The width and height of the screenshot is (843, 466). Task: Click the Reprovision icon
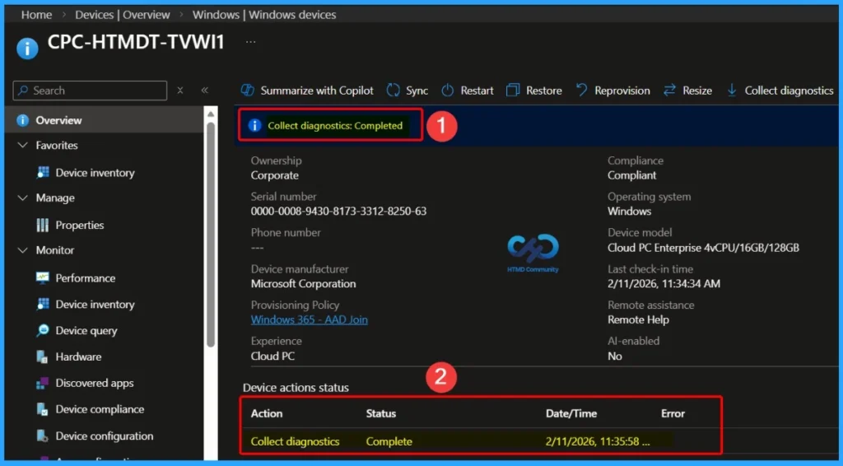[581, 91]
